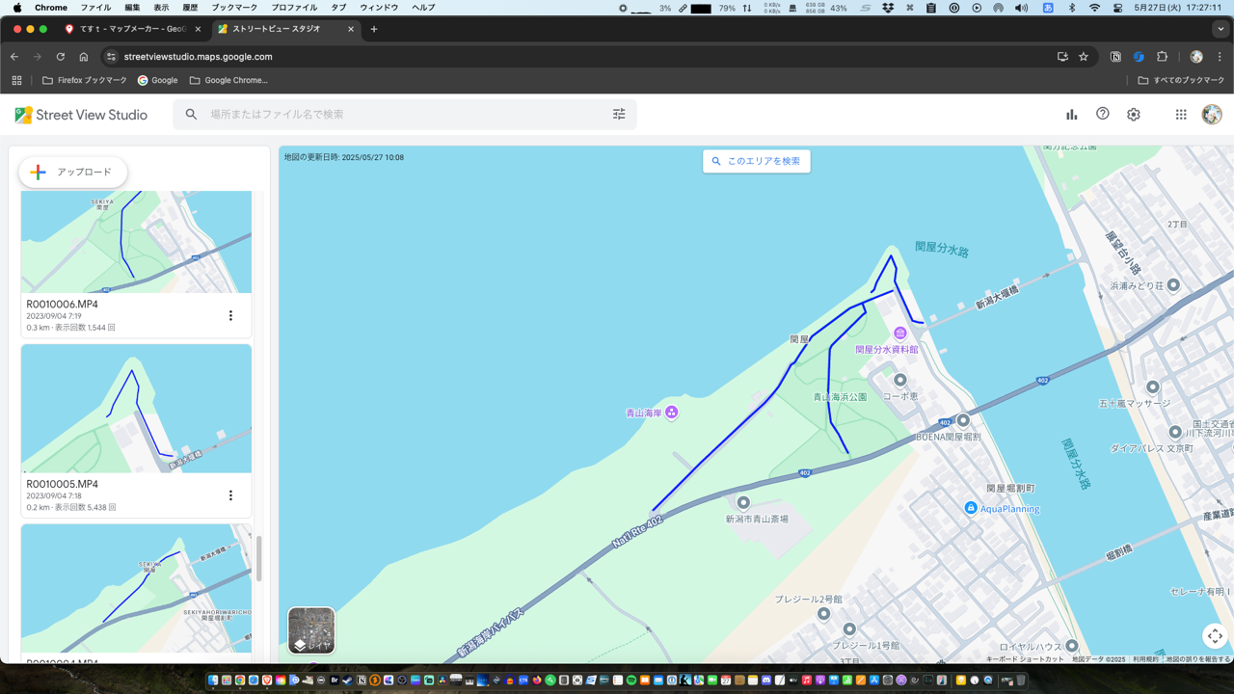Open the Google bookmark

158,80
